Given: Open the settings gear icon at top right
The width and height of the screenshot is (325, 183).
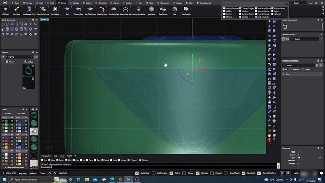Looking at the screenshot, I should click(x=323, y=7).
